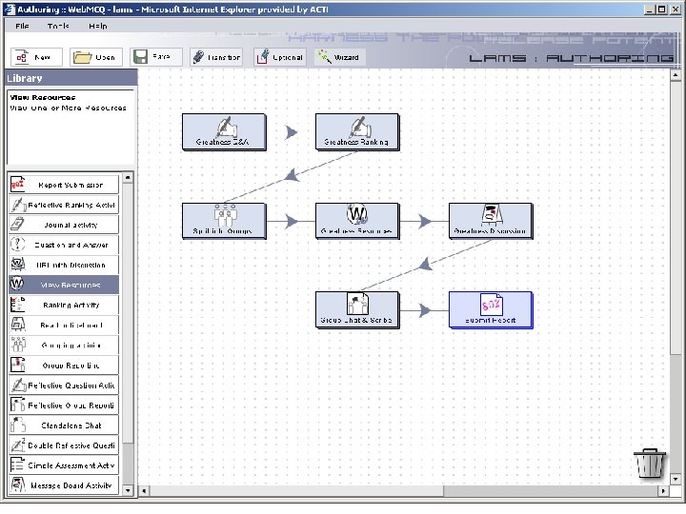Image resolution: width=686 pixels, height=514 pixels.
Task: Select Standalone Chat library item
Action: click(x=64, y=425)
